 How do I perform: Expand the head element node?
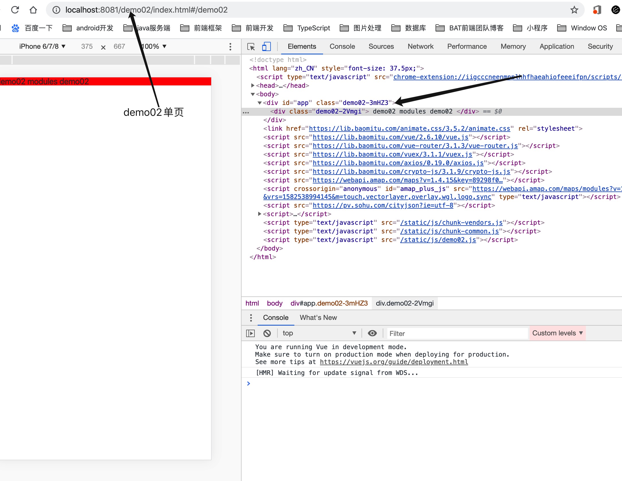pyautogui.click(x=253, y=85)
